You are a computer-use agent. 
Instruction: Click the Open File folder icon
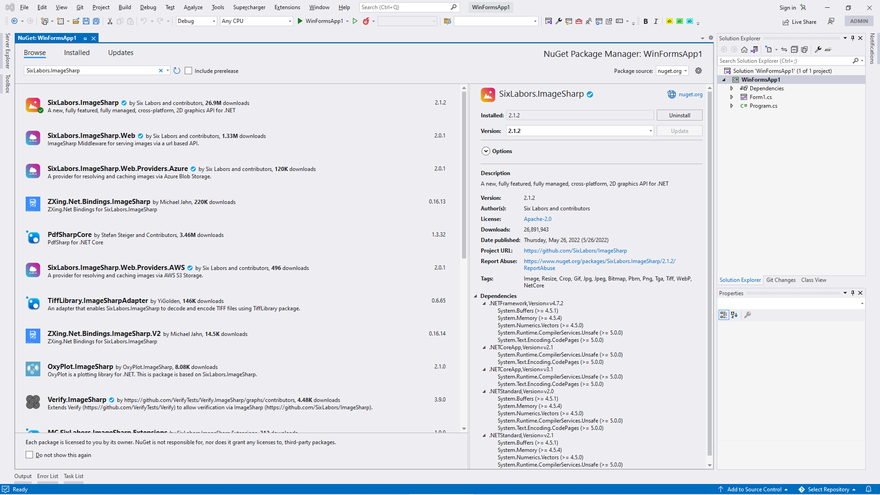(76, 21)
